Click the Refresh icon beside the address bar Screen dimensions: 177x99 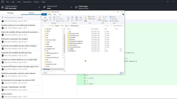(x=107, y=26)
